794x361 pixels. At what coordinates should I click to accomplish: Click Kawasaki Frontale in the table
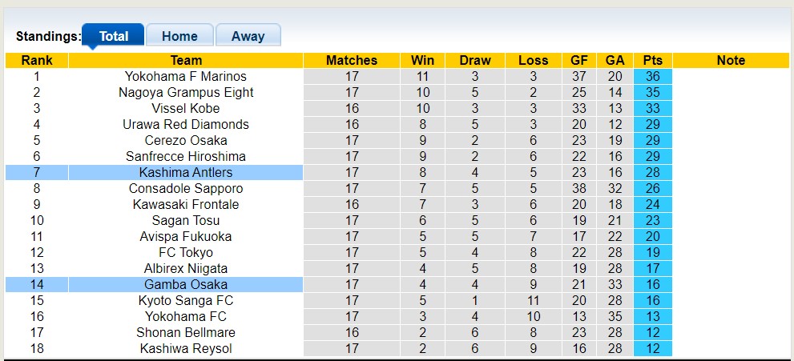coord(186,205)
